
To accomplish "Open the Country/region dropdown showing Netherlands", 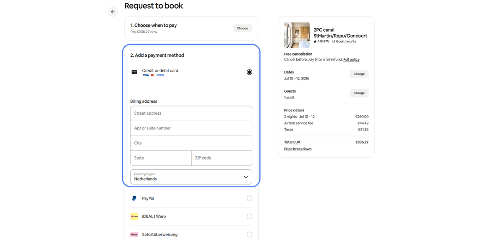I will point(191,177).
